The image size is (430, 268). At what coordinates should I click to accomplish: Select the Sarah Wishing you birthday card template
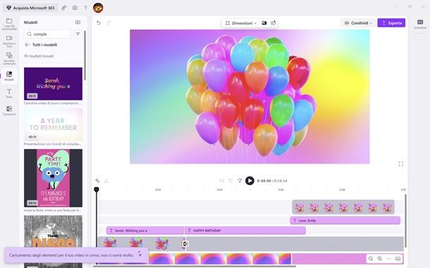click(53, 84)
